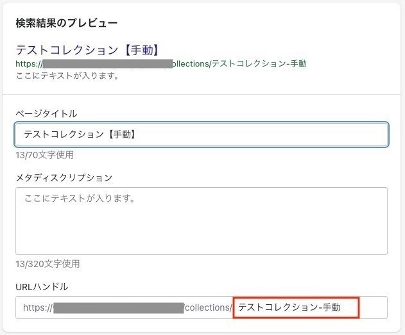Click the ページタイトル input field
The width and height of the screenshot is (405, 335).
(202, 135)
